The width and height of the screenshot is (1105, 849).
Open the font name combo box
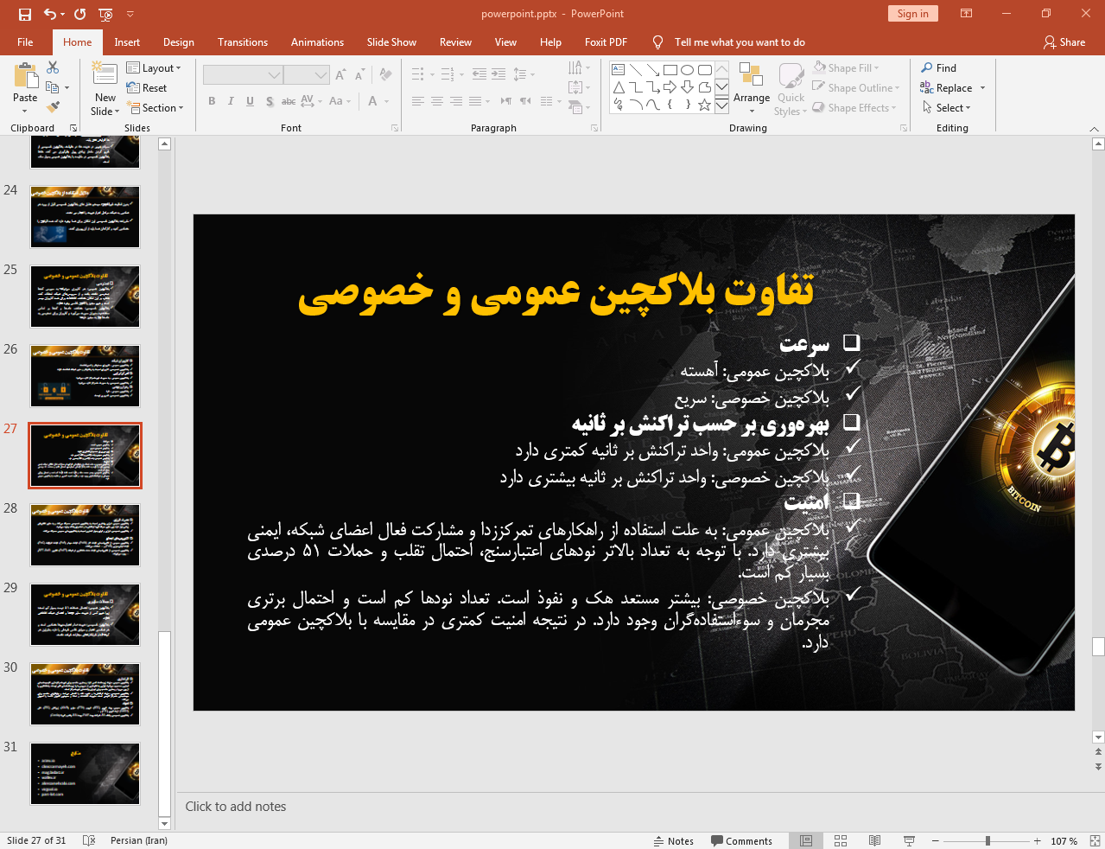click(243, 75)
